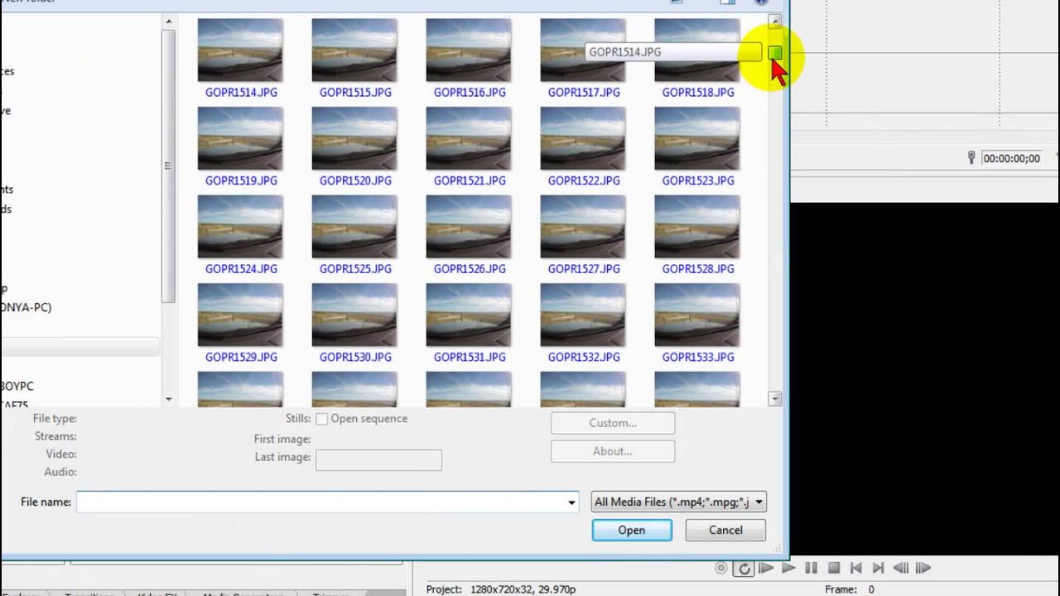Click the Record button in the transport bar
1060x596 pixels.
tap(721, 568)
